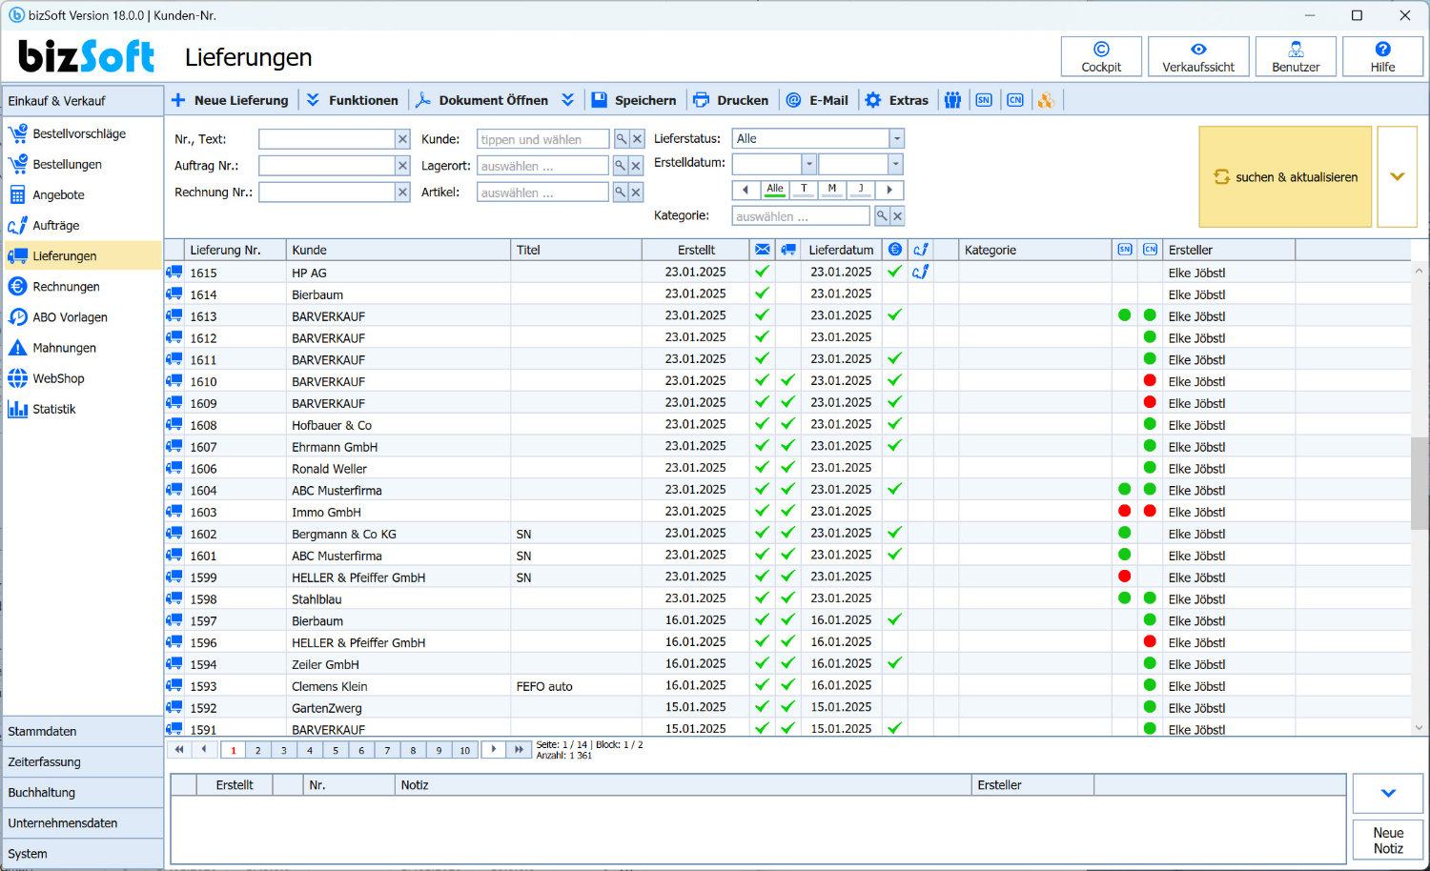Click the people group toolbar icon
This screenshot has height=871, width=1430.
pos(952,100)
